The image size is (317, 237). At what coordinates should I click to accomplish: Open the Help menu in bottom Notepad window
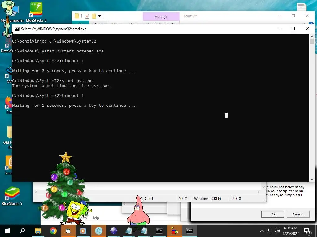(95, 218)
